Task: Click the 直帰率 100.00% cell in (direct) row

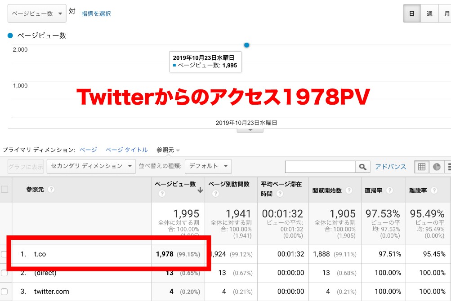Action: 388,273
